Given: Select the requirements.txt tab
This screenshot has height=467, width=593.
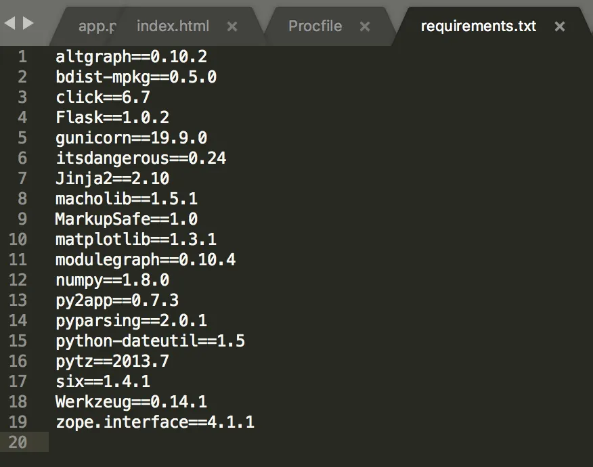Looking at the screenshot, I should point(479,26).
